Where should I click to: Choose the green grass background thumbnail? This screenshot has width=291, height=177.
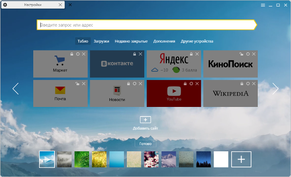click(x=81, y=159)
